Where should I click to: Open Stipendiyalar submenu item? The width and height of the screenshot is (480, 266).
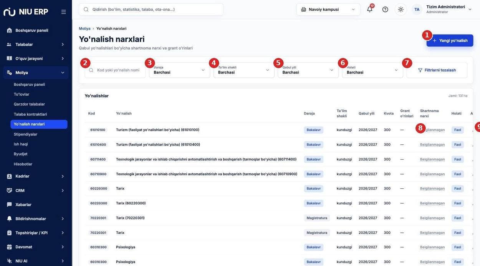point(25,134)
